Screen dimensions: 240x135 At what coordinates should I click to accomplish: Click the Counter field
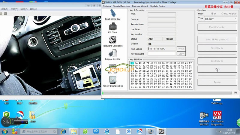point(162,19)
